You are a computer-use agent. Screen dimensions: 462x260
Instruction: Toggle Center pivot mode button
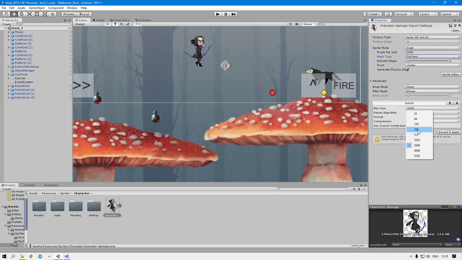[69, 14]
